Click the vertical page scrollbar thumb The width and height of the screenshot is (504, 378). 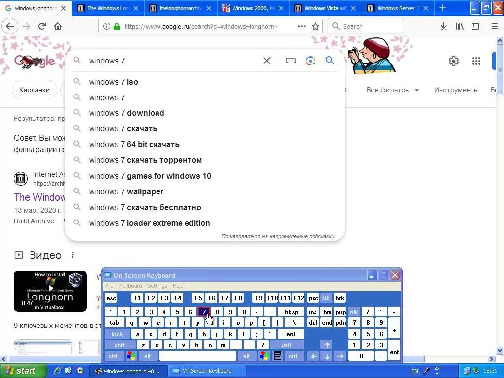500,70
